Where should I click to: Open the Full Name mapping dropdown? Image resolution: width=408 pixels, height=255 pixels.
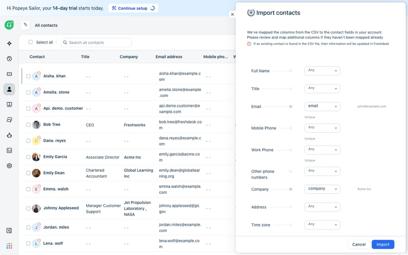click(322, 71)
